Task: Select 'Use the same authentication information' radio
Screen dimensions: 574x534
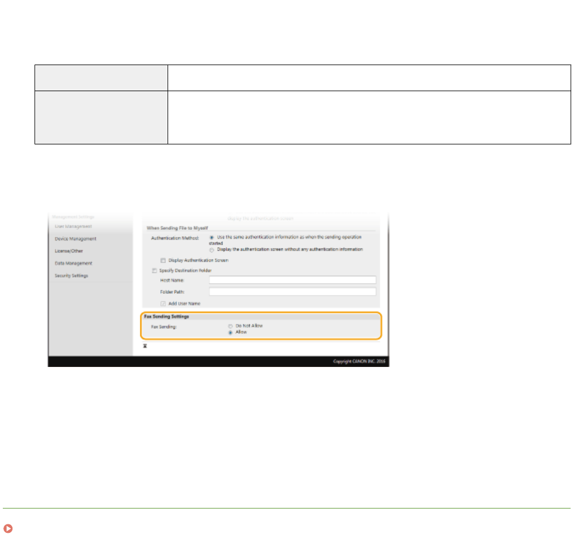Action: coord(212,237)
